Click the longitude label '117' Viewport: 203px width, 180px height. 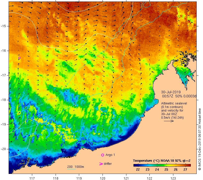(32, 178)
